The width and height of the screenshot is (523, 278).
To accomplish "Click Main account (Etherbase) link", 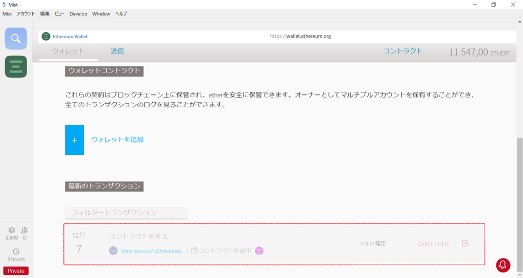I will [151, 251].
